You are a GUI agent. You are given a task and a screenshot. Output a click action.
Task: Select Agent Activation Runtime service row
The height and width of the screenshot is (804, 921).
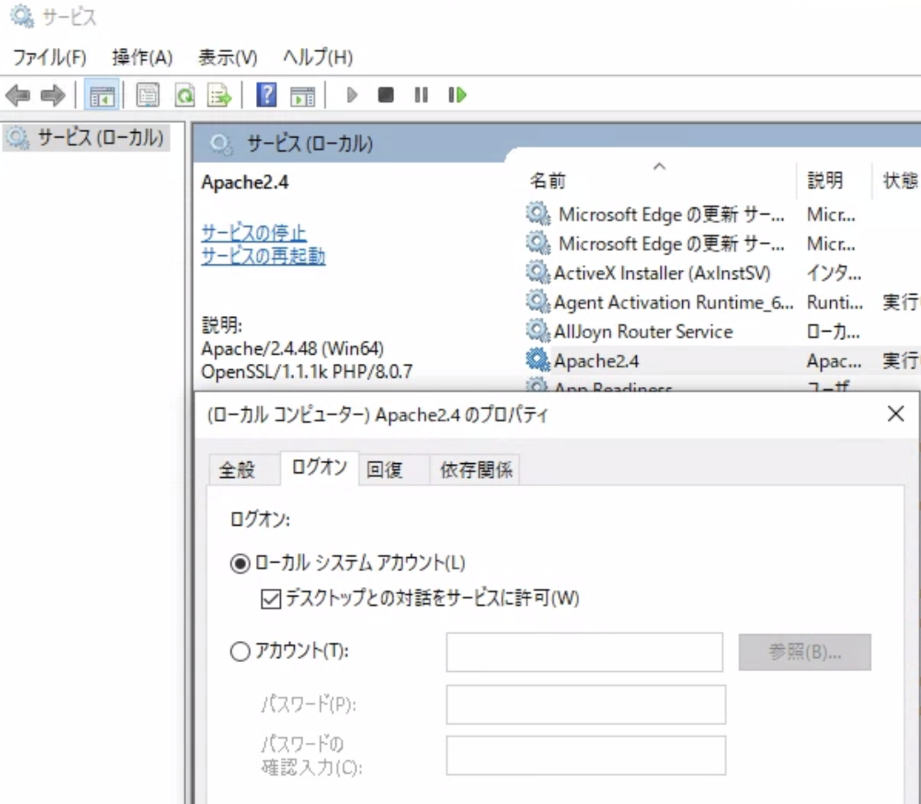coord(723,302)
